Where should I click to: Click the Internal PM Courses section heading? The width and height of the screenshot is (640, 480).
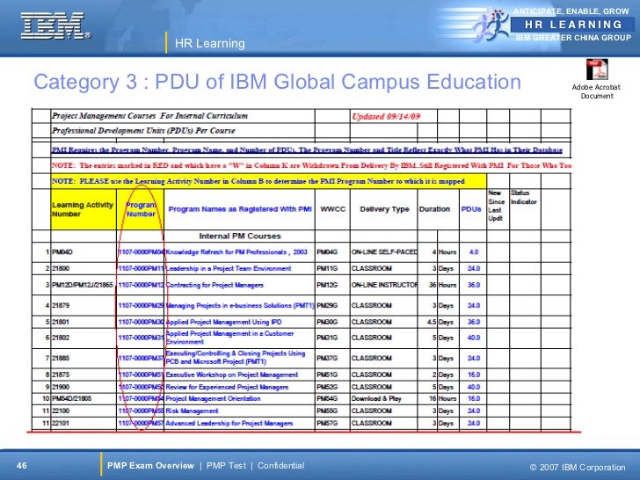click(x=238, y=236)
